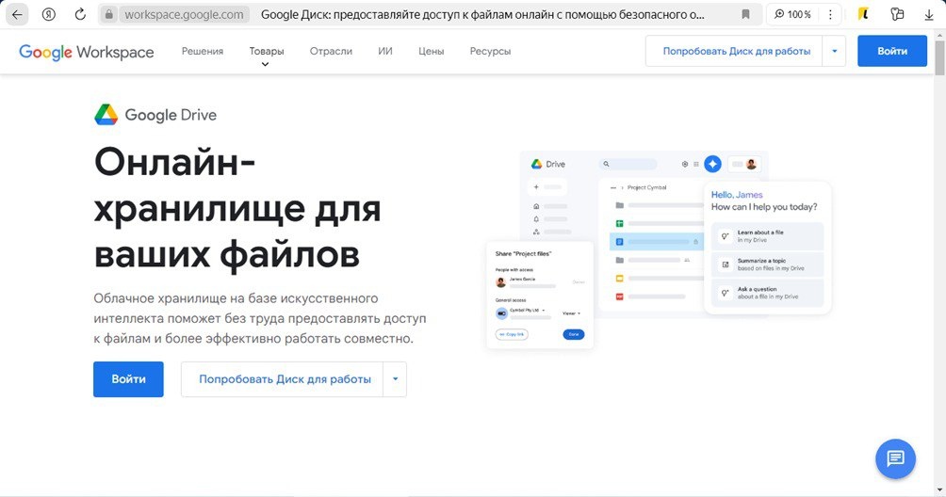The image size is (946, 497).
Task: Click the Drive interface illustration image
Action: [659, 249]
